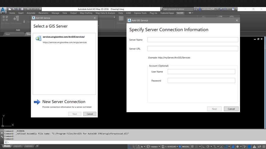Click the binoculars search icon
Viewport: 266px width, 149px height.
tap(196, 9)
